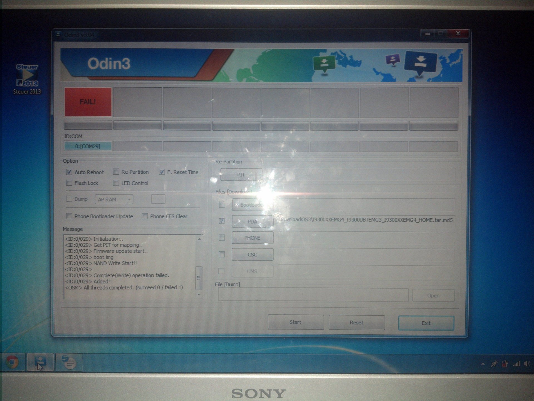The image size is (534, 401).
Task: Click the Odin3 taskbar icon
Action: (41, 362)
